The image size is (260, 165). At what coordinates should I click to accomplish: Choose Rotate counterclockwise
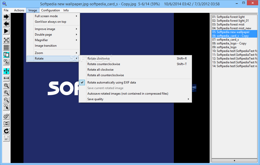click(135, 64)
